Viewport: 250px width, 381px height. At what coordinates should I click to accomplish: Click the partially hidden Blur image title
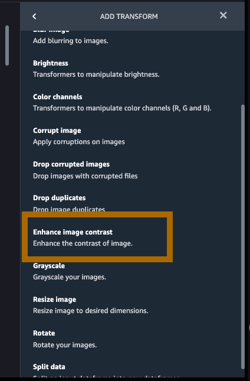[x=51, y=31]
